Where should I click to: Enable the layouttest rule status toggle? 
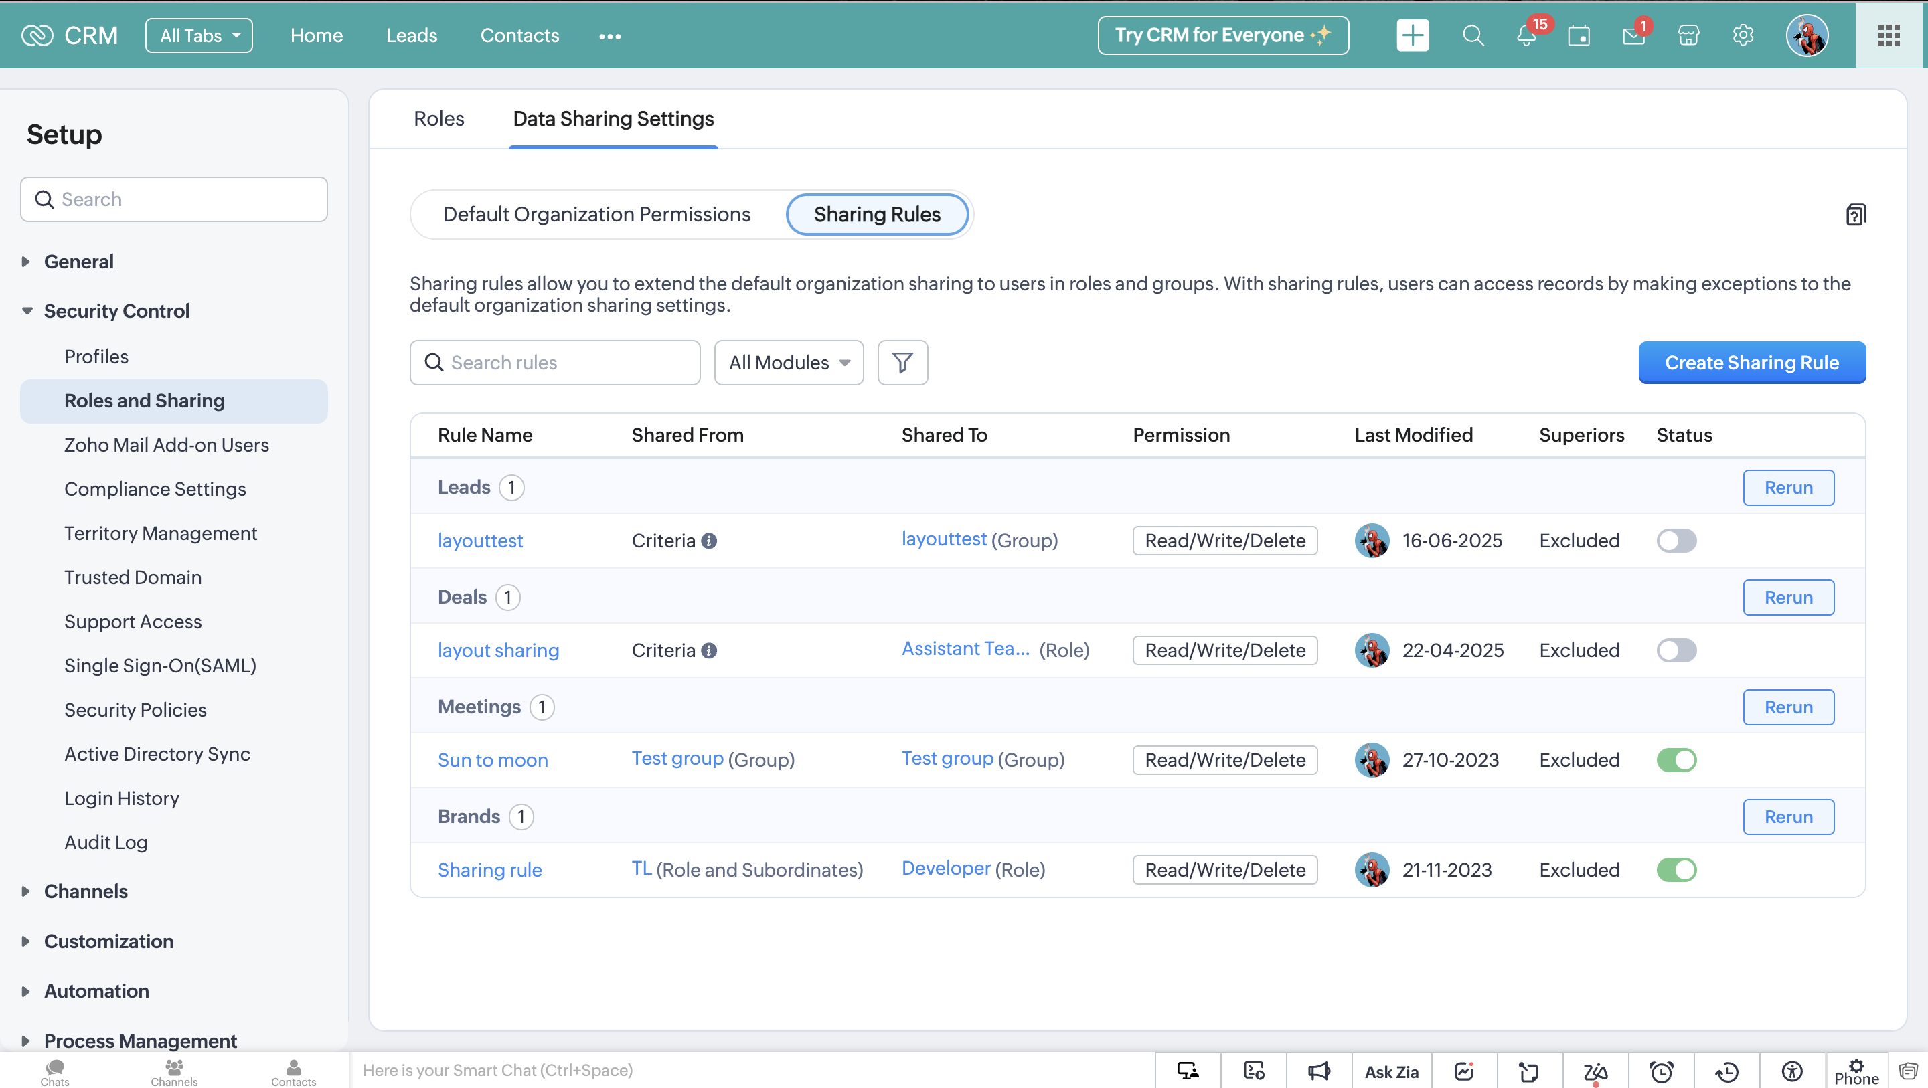(x=1676, y=540)
